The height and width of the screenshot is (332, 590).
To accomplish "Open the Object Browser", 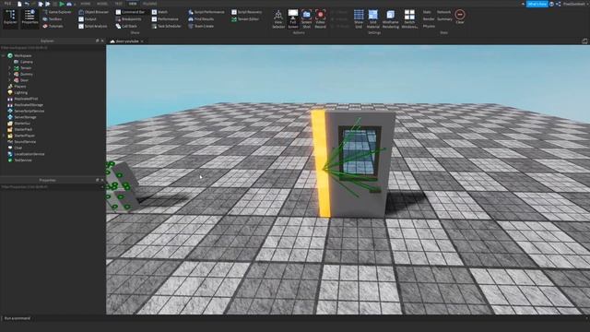I will [94, 12].
